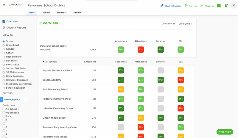This screenshot has height=138, width=238.
Task: Click Color key label
Action: (167, 23)
